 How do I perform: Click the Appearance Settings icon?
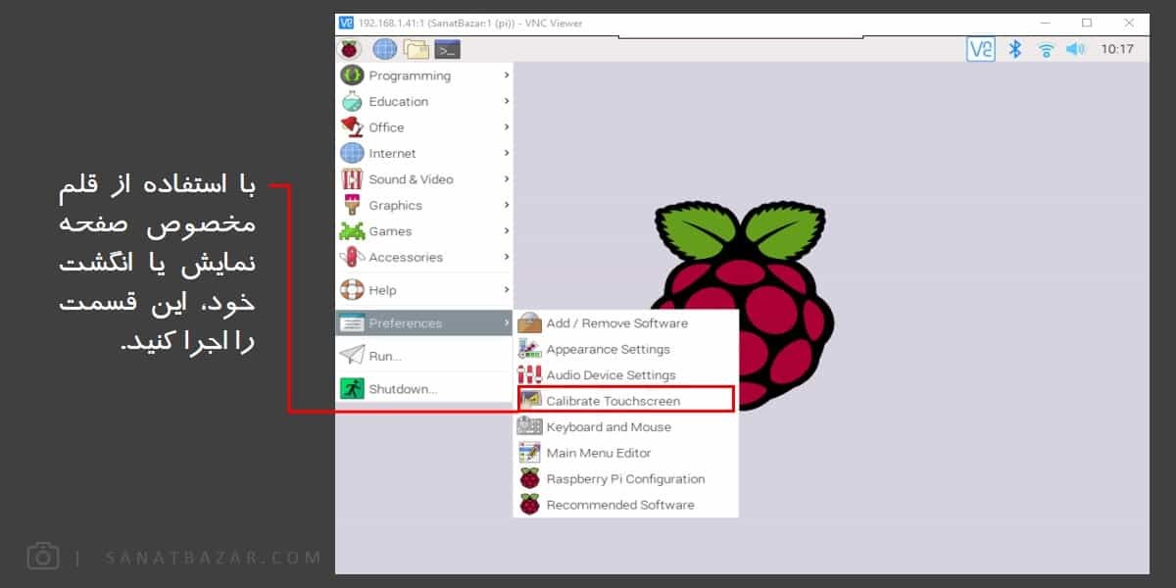pos(529,349)
